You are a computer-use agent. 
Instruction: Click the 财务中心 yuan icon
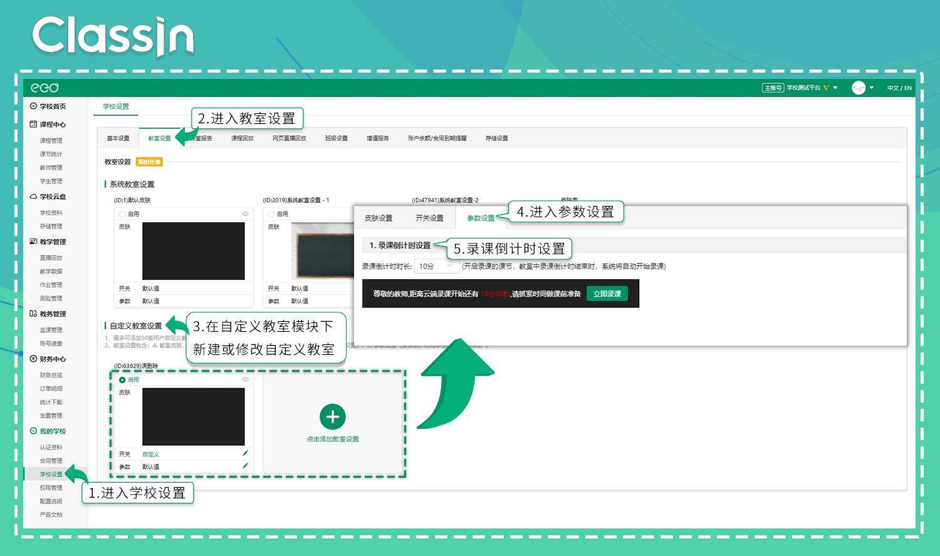(33, 359)
